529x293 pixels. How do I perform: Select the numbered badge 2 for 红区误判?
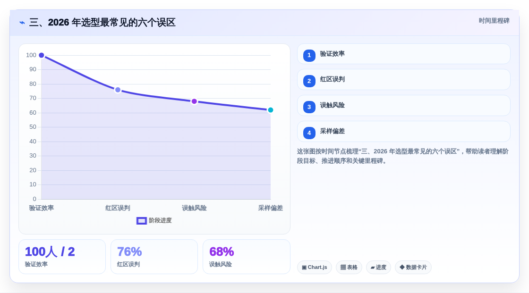coord(309,81)
